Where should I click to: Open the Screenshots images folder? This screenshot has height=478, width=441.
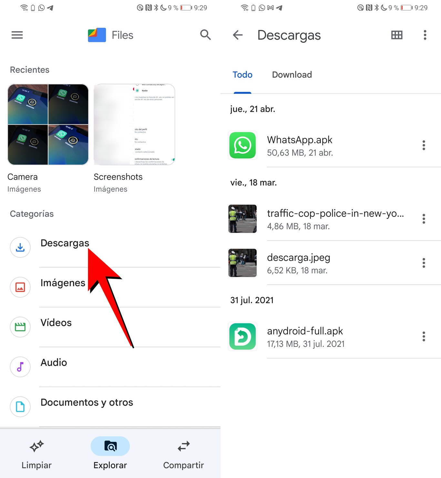[134, 124]
